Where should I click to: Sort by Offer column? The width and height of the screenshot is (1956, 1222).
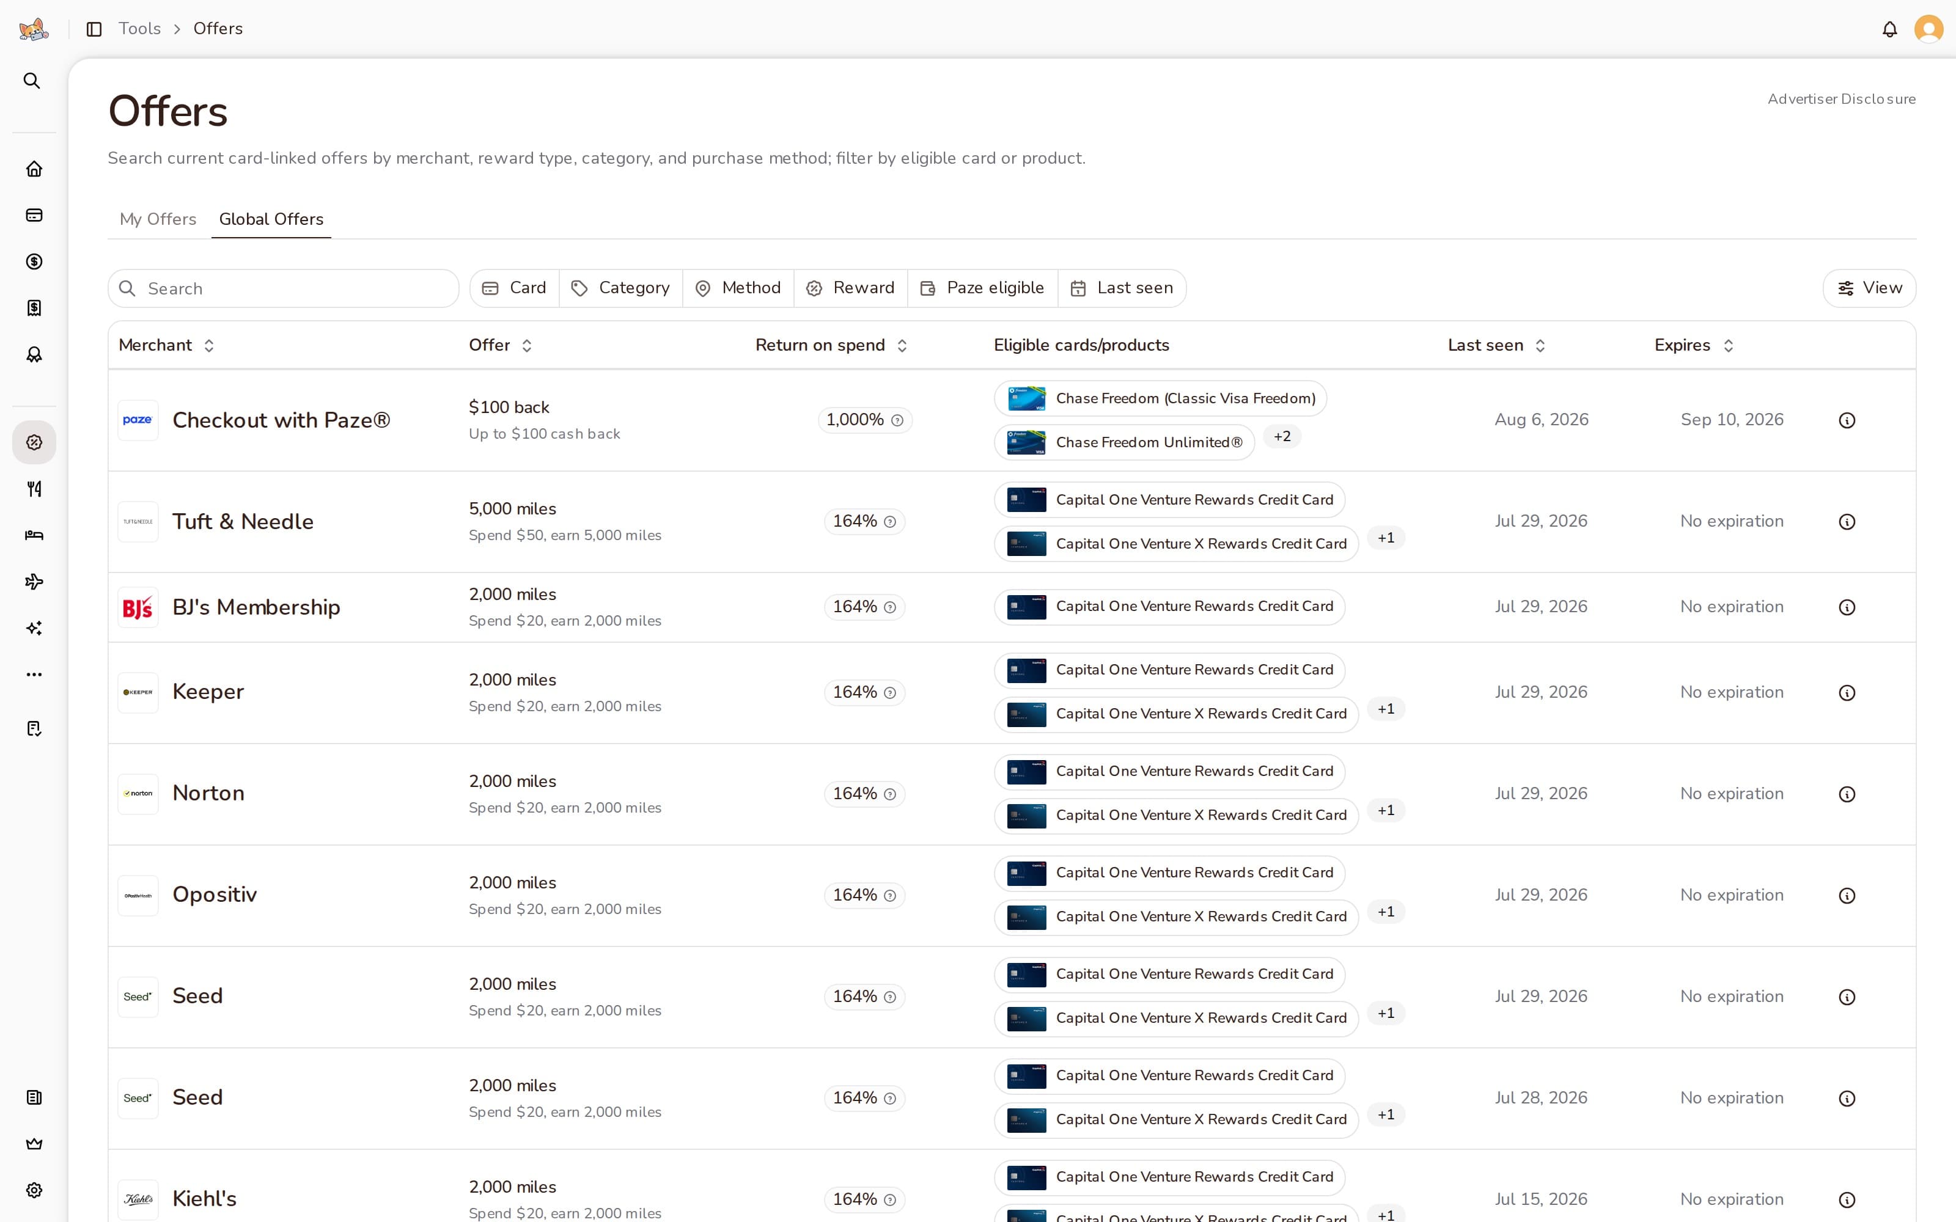(x=501, y=346)
